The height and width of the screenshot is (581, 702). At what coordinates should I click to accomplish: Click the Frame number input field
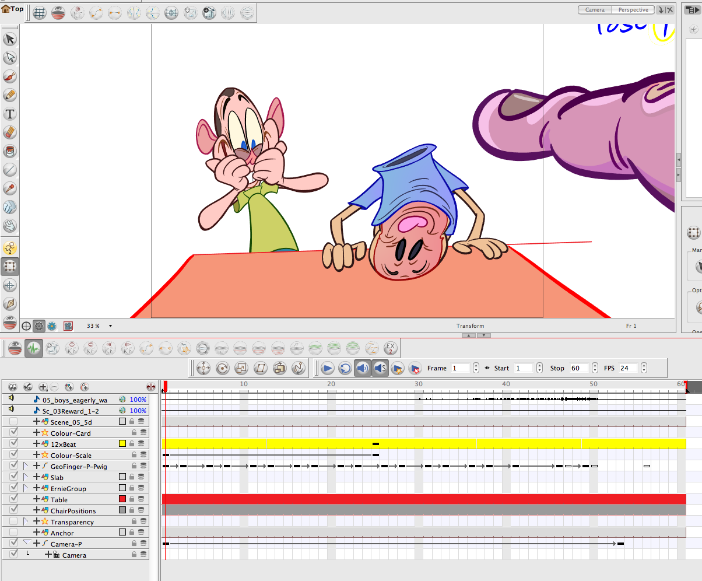460,368
